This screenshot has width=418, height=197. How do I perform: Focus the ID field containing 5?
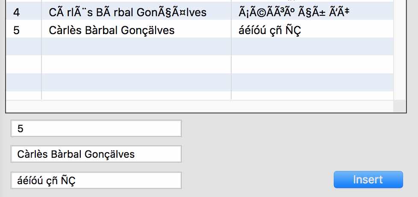coord(96,129)
